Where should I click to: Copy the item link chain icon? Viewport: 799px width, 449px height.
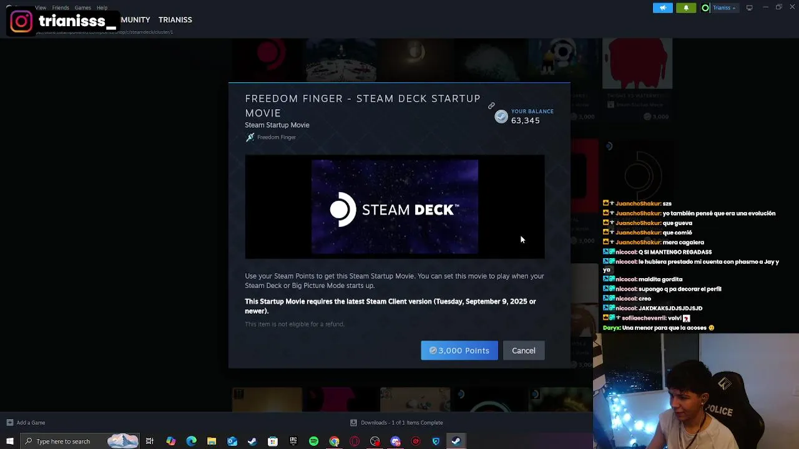[491, 105]
